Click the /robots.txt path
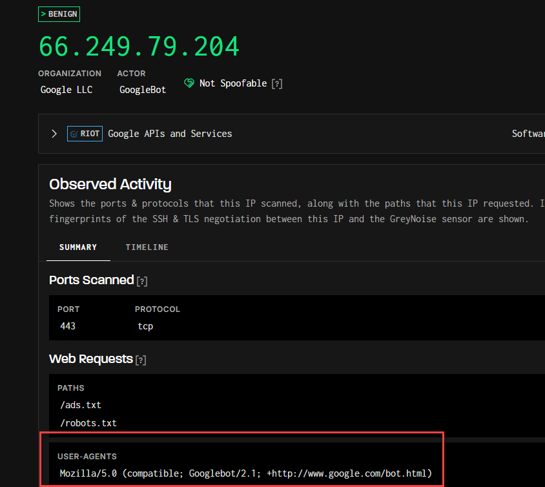The width and height of the screenshot is (545, 487). pyautogui.click(x=88, y=423)
